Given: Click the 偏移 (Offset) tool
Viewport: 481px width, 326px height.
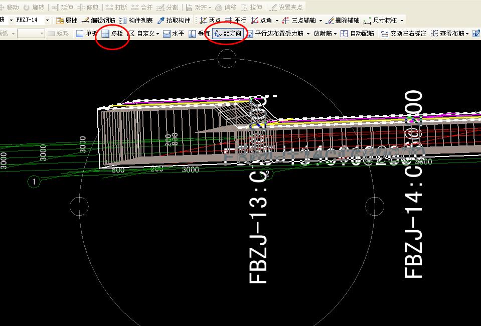Looking at the screenshot, I should point(226,7).
